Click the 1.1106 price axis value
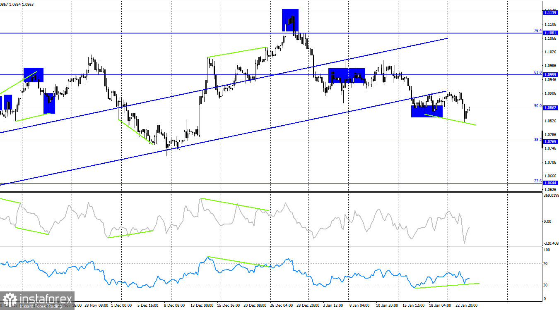559x310 pixels. coord(550,24)
